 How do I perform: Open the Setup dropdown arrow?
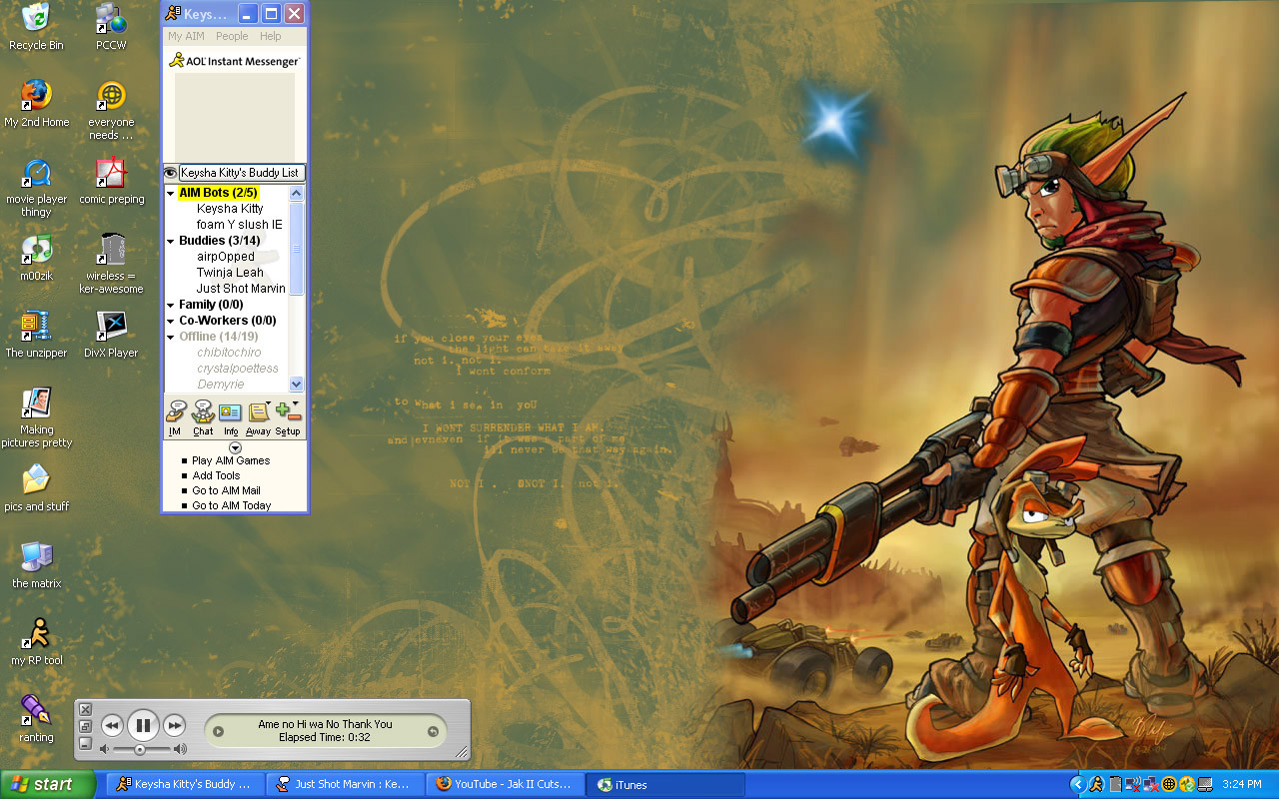coord(296,404)
